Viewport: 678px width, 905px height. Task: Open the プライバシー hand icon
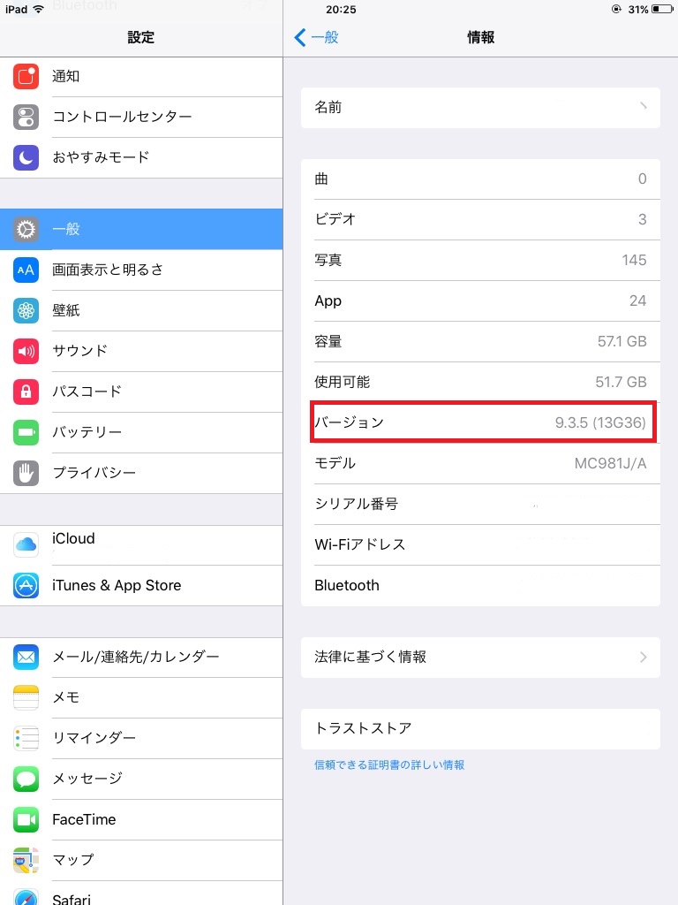click(26, 474)
